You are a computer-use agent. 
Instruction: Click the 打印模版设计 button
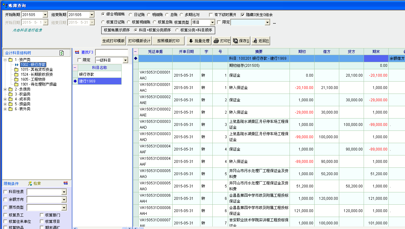coord(140,41)
